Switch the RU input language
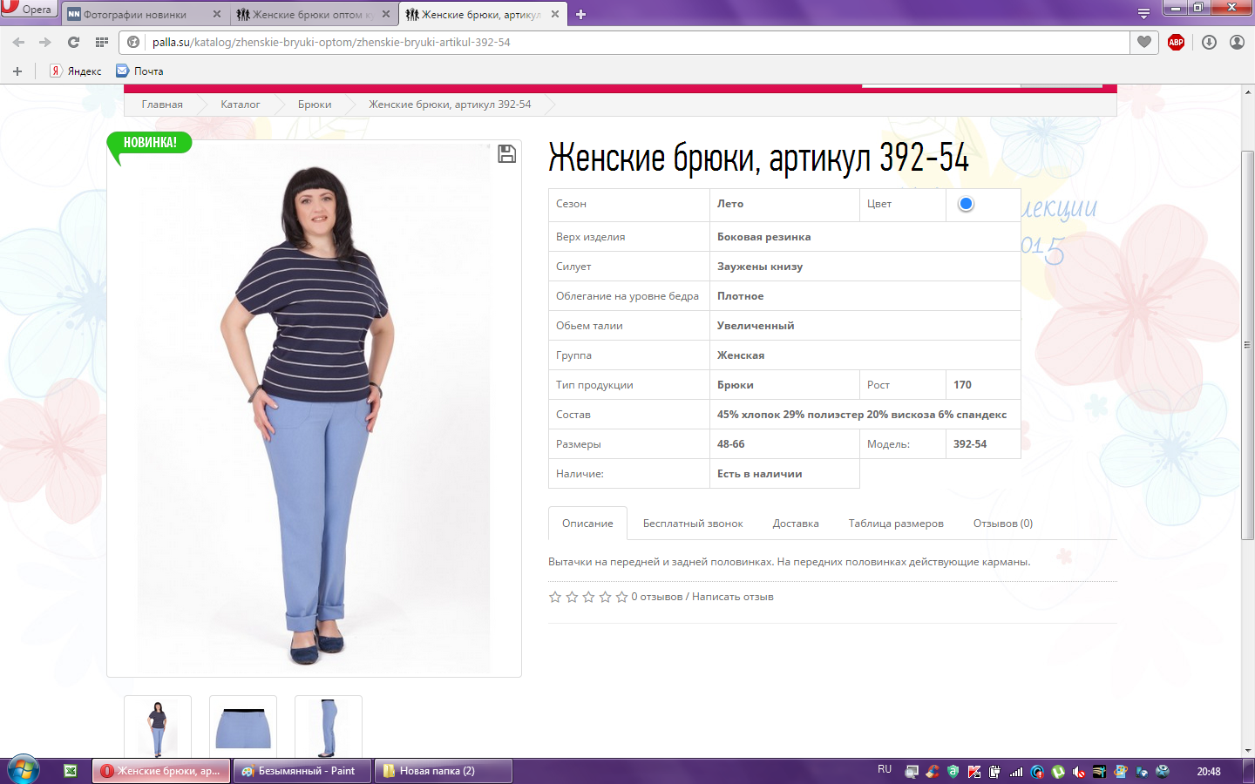 point(885,770)
